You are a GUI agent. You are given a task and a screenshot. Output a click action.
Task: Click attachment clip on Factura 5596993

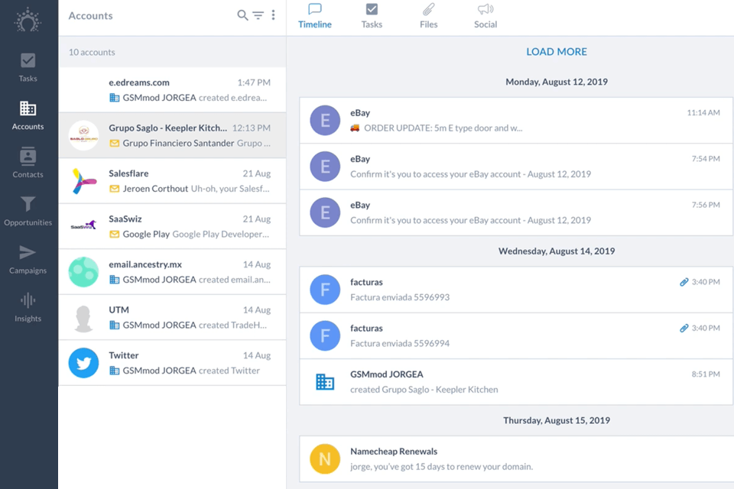click(684, 282)
